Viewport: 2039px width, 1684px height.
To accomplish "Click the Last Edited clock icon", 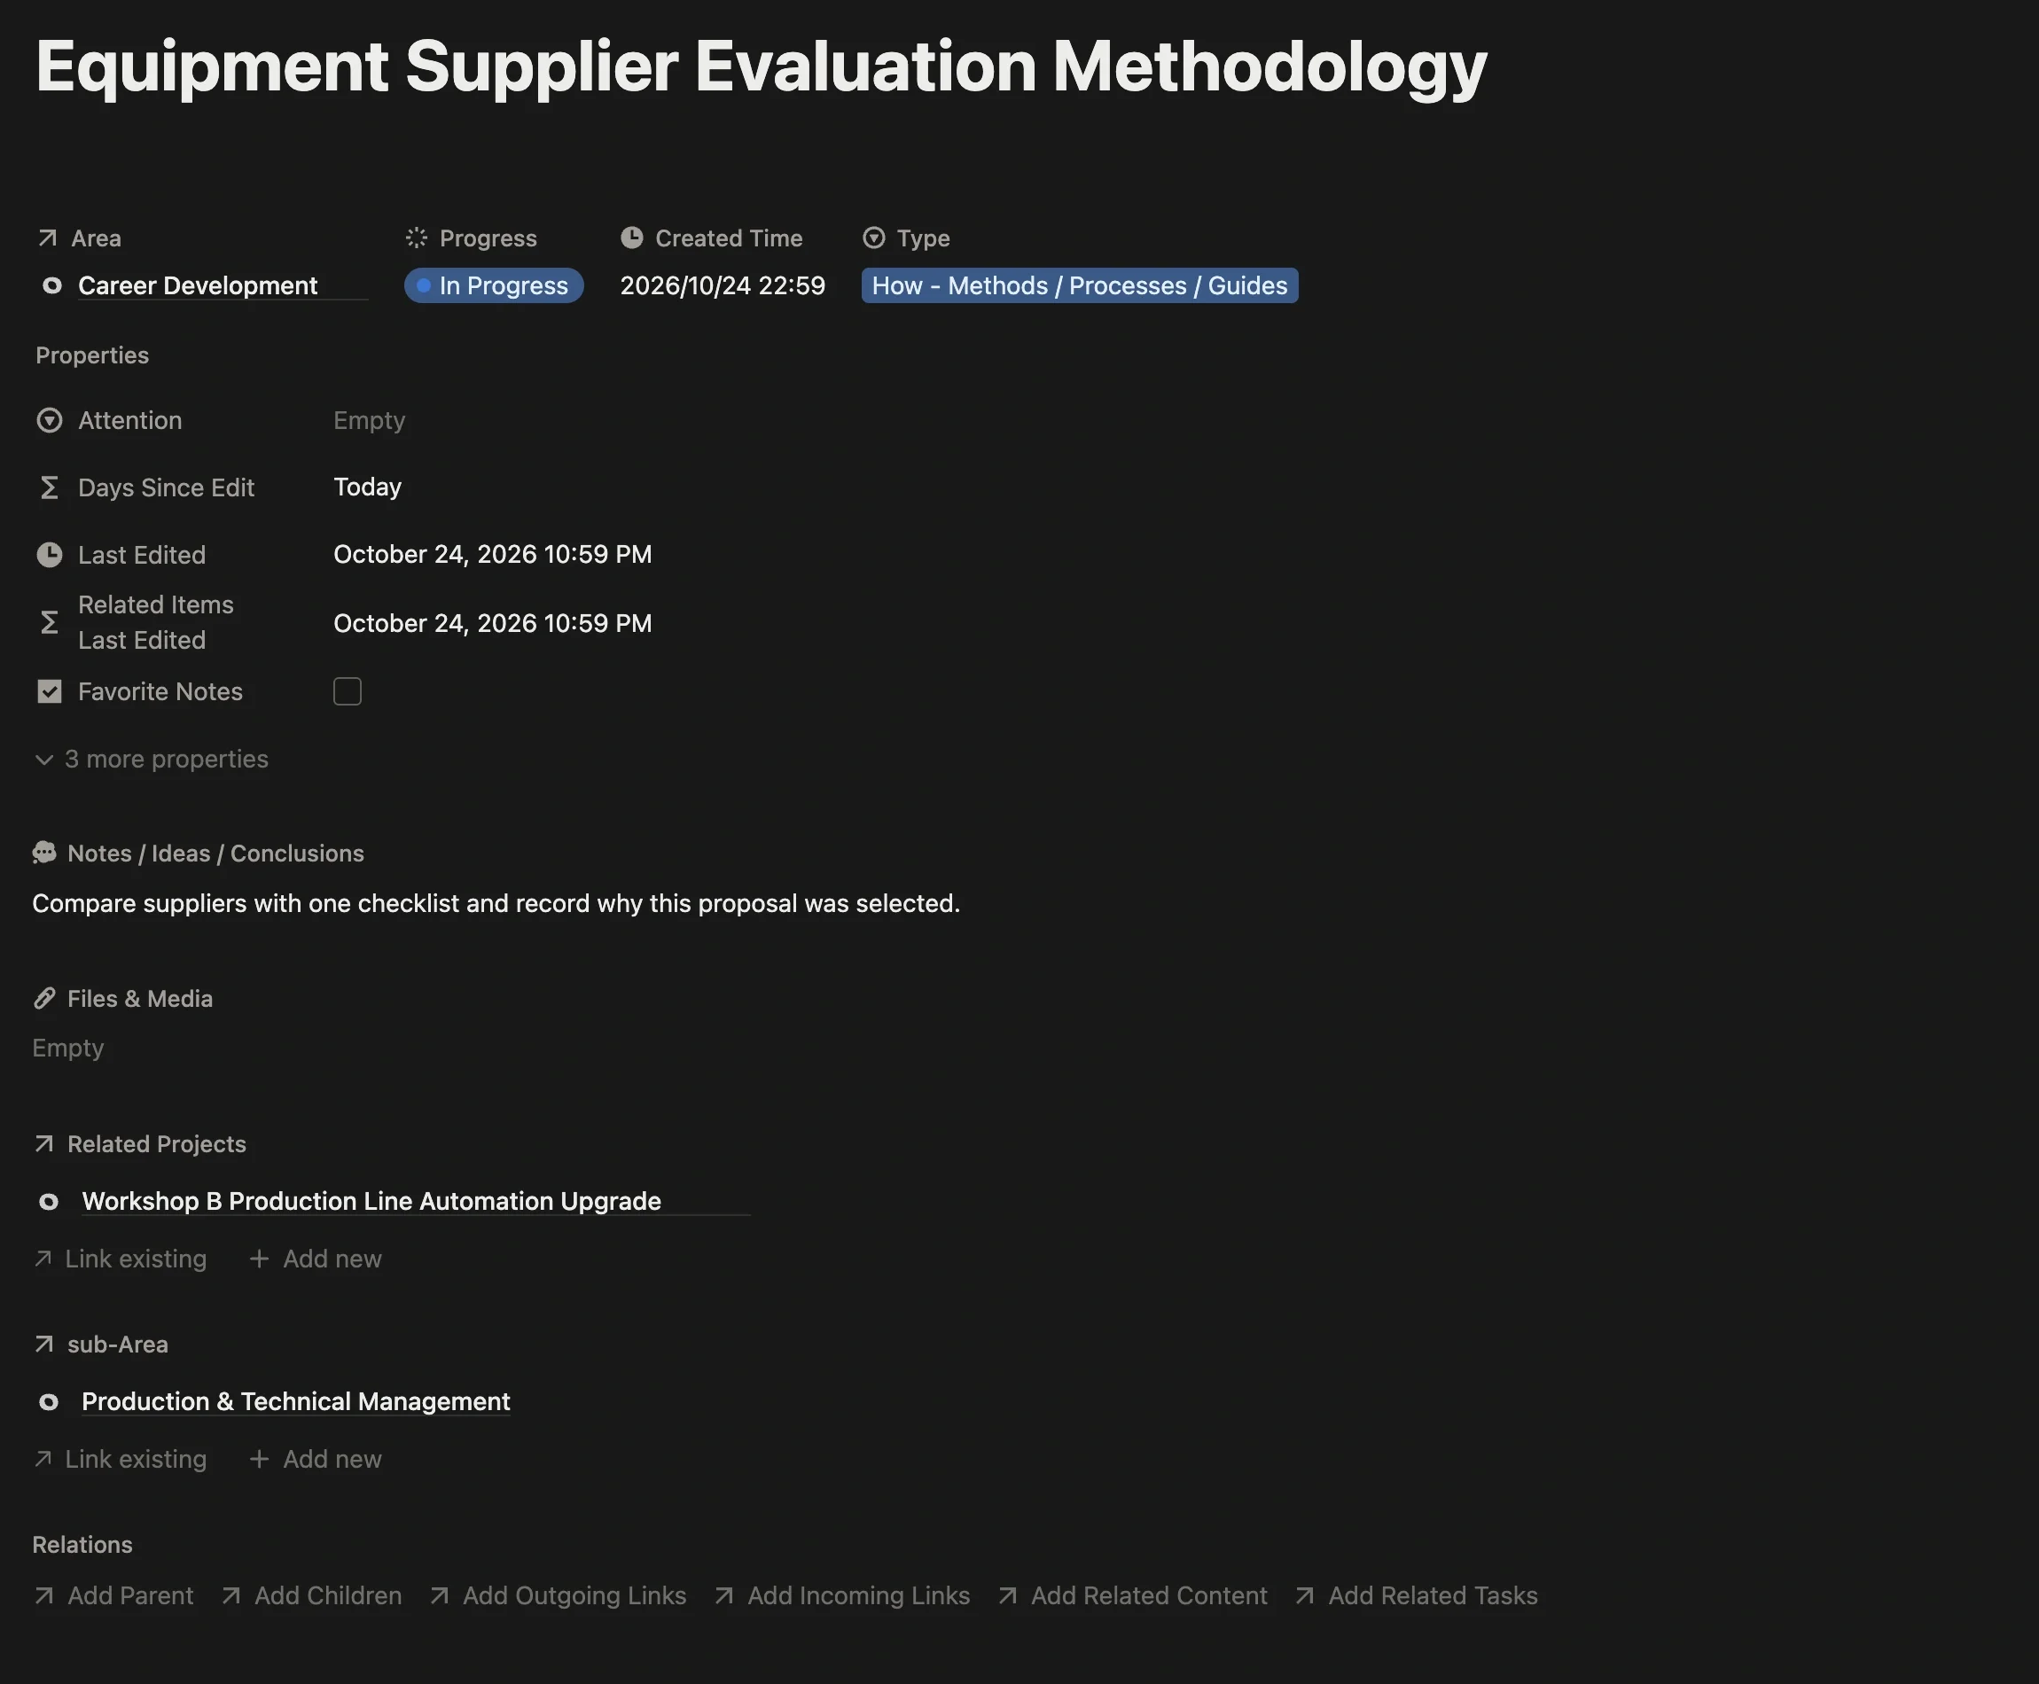I will (x=50, y=555).
